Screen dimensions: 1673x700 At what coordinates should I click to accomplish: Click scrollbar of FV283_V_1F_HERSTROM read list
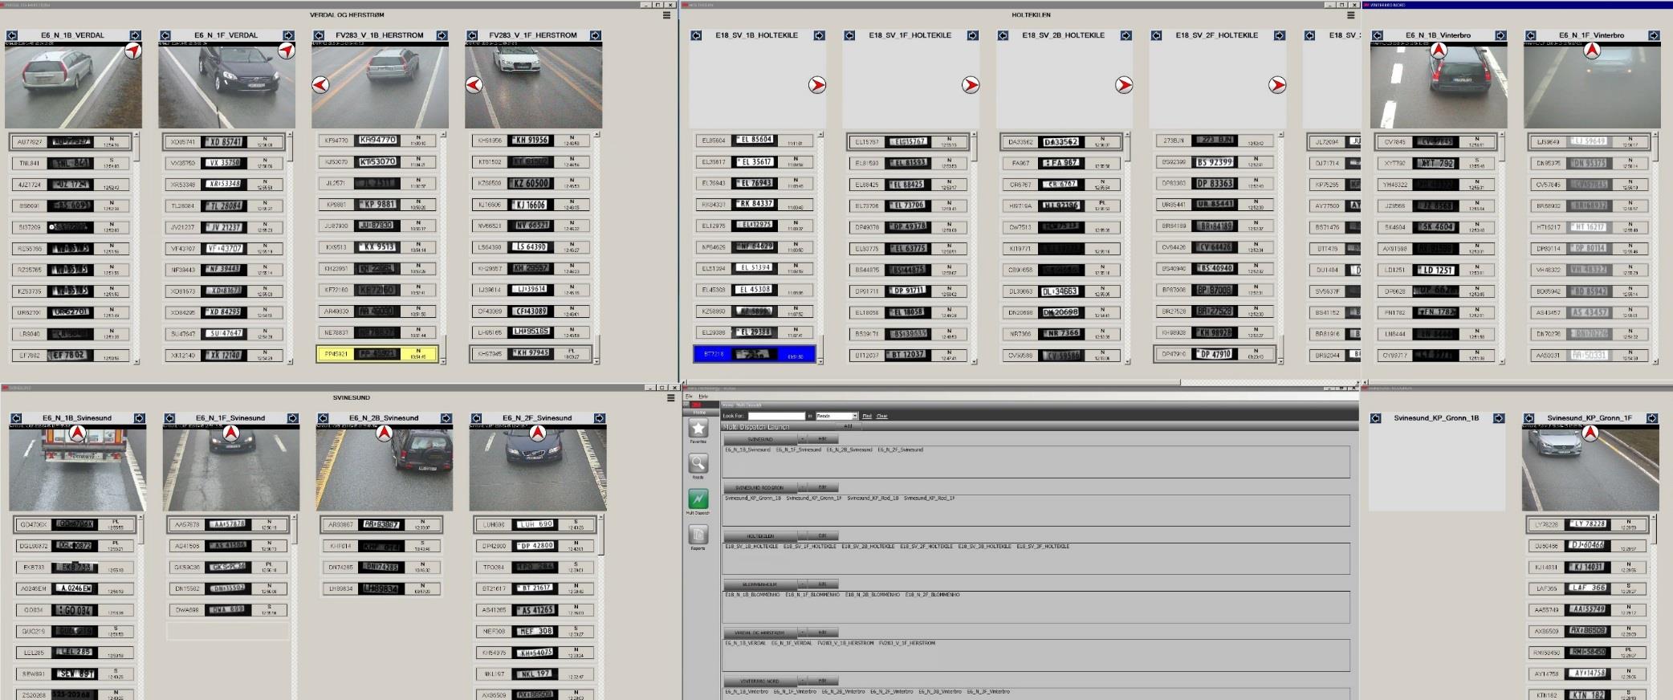click(x=596, y=249)
